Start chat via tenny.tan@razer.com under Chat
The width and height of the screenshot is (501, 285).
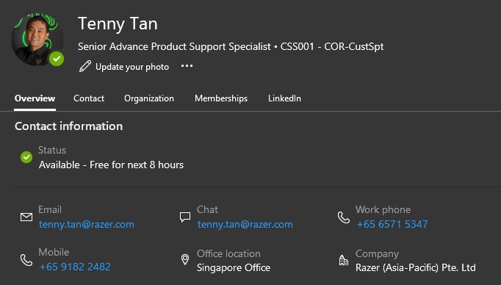coord(245,224)
